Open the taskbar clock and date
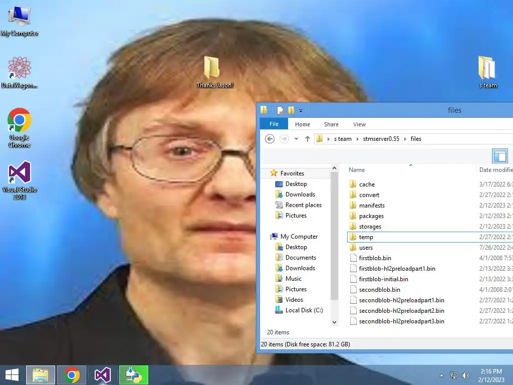The width and height of the screenshot is (513, 385). coord(491,375)
